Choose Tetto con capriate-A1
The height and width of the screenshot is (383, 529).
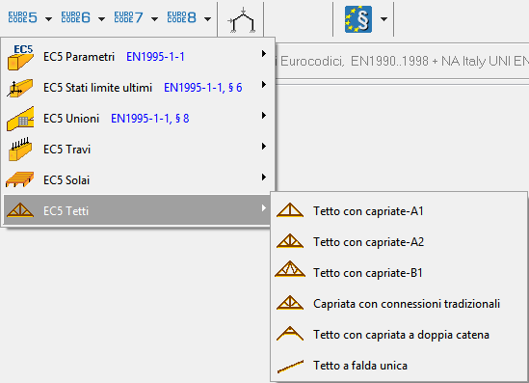coord(399,211)
